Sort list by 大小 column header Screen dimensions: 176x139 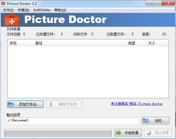[x=157, y=43]
